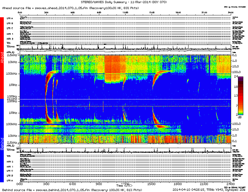This screenshot has height=192, width=248.
Task: Click the orange noise block after 9:00 in Ahead
Action: pos(115,69)
